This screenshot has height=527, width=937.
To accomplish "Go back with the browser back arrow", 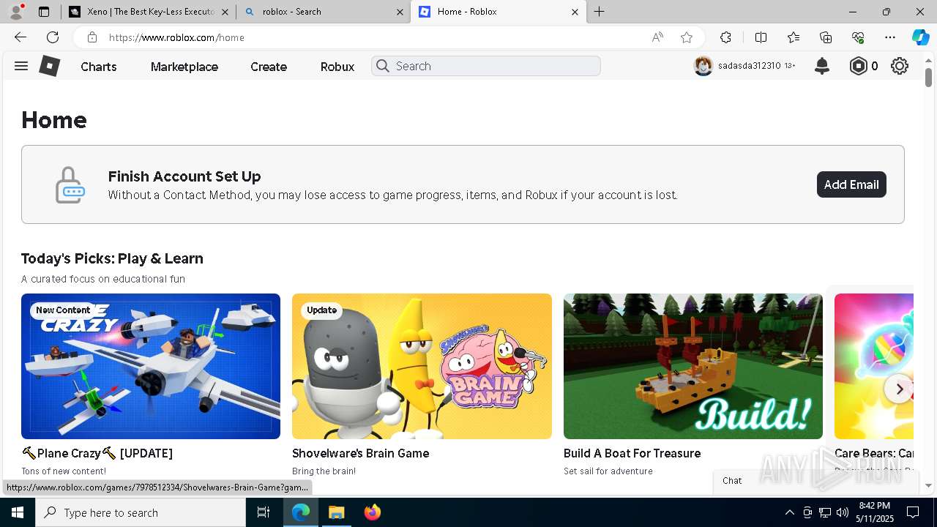I will (x=20, y=37).
